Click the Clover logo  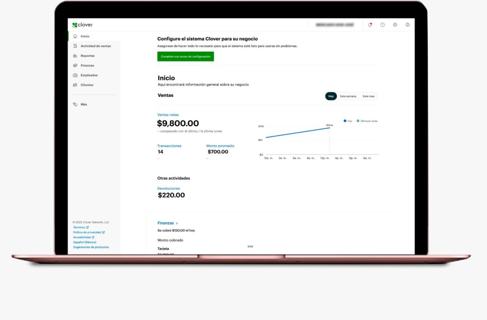(x=82, y=25)
